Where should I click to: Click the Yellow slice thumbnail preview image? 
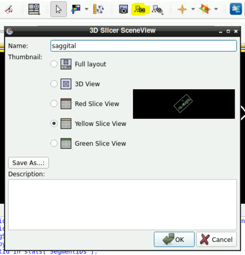(184, 104)
